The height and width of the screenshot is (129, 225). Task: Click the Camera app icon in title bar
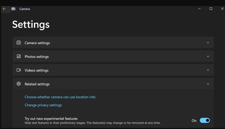point(13,9)
